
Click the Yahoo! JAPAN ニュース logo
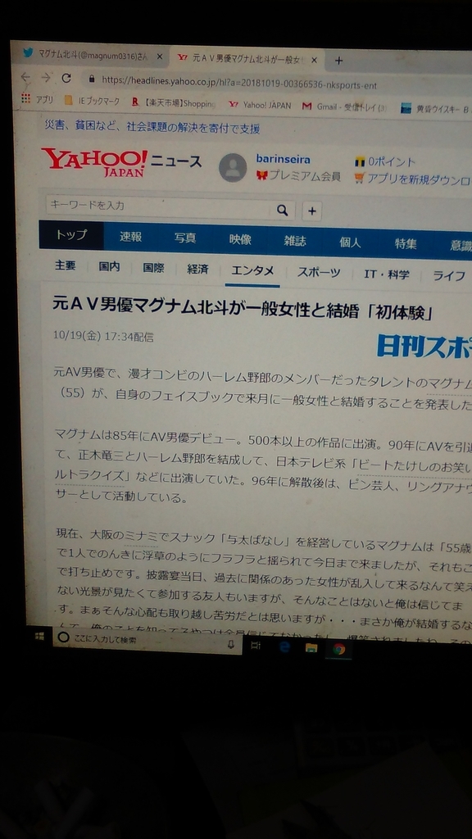tap(121, 162)
